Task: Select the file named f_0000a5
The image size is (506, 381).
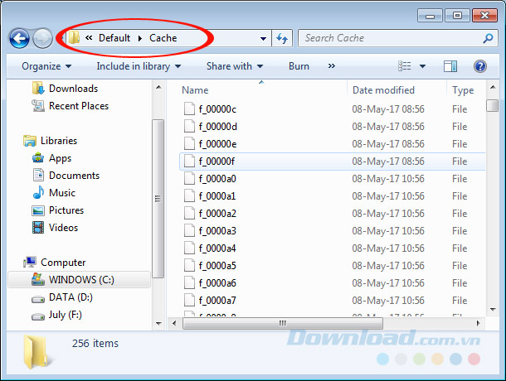Action: pyautogui.click(x=217, y=266)
